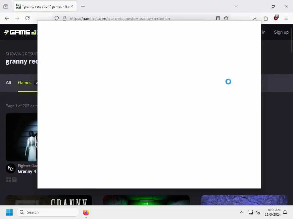The width and height of the screenshot is (293, 219).
Task: Open the muted volume tray icon
Action: click(x=258, y=212)
